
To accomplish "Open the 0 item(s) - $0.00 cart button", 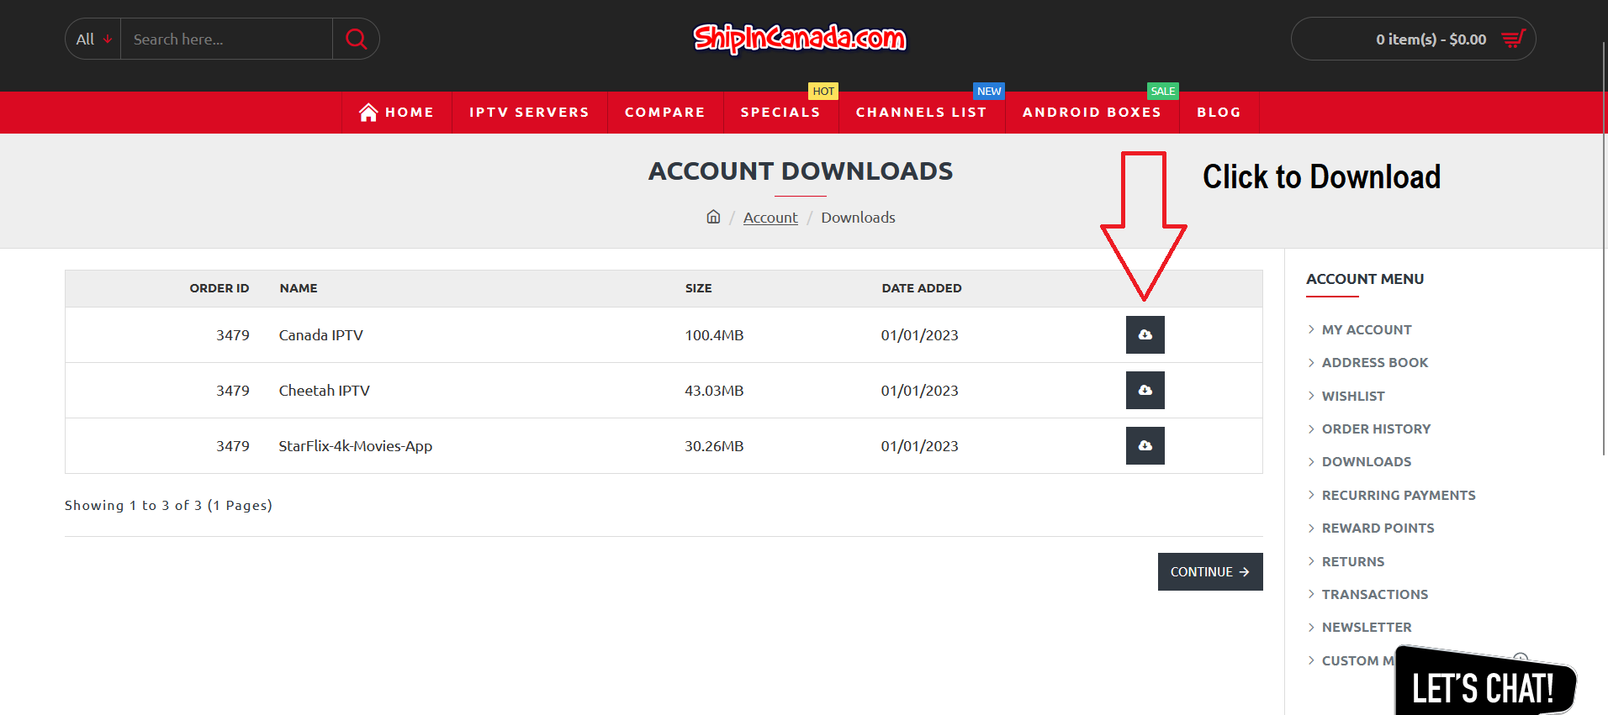I will click(x=1413, y=39).
